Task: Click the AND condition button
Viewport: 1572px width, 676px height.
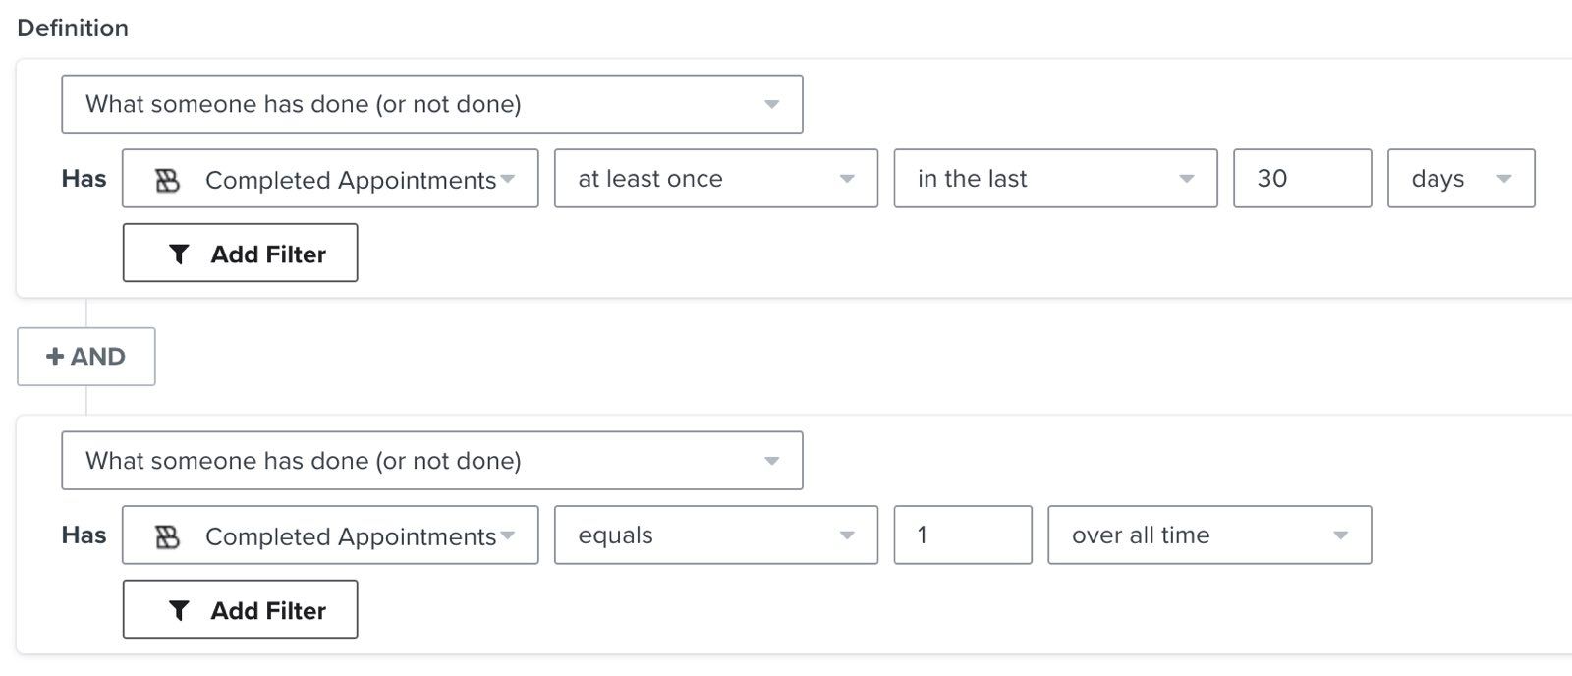Action: pos(85,357)
